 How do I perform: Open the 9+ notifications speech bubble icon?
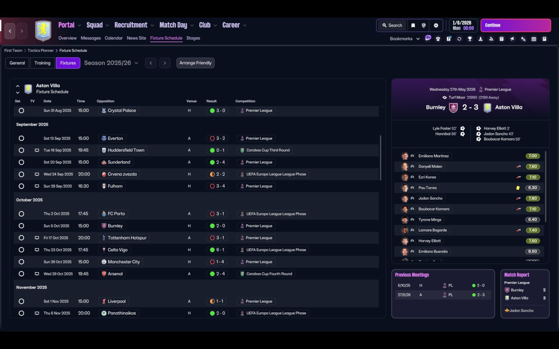coord(428,38)
